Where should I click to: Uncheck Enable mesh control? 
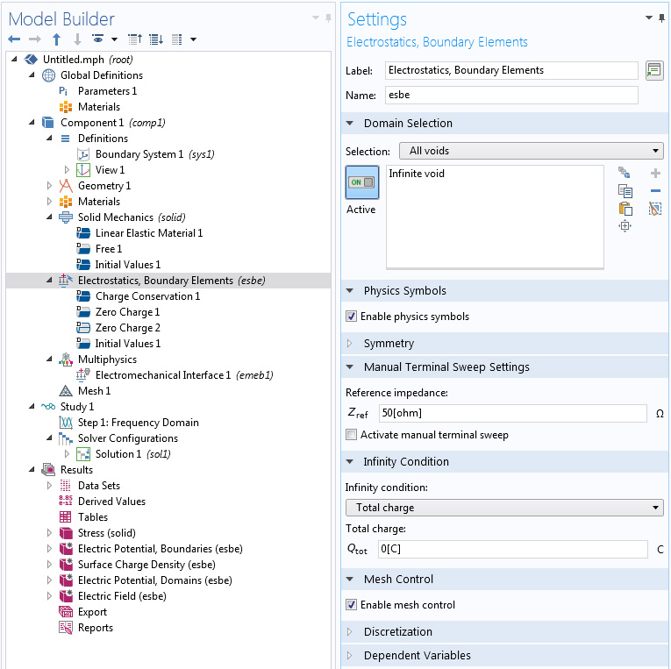tap(352, 605)
